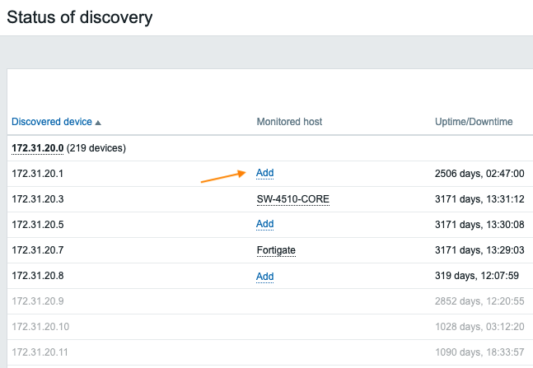This screenshot has width=533, height=368.
Task: Click Add for device 172.31.20.5
Action: point(264,224)
